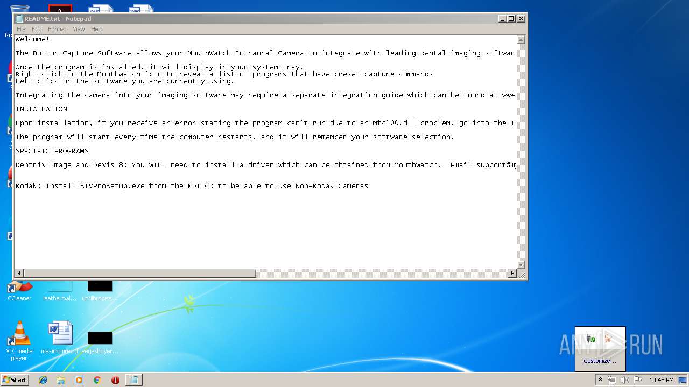Launch Internet Explorer from the taskbar
Screen dimensions: 689x387
click(x=43, y=380)
